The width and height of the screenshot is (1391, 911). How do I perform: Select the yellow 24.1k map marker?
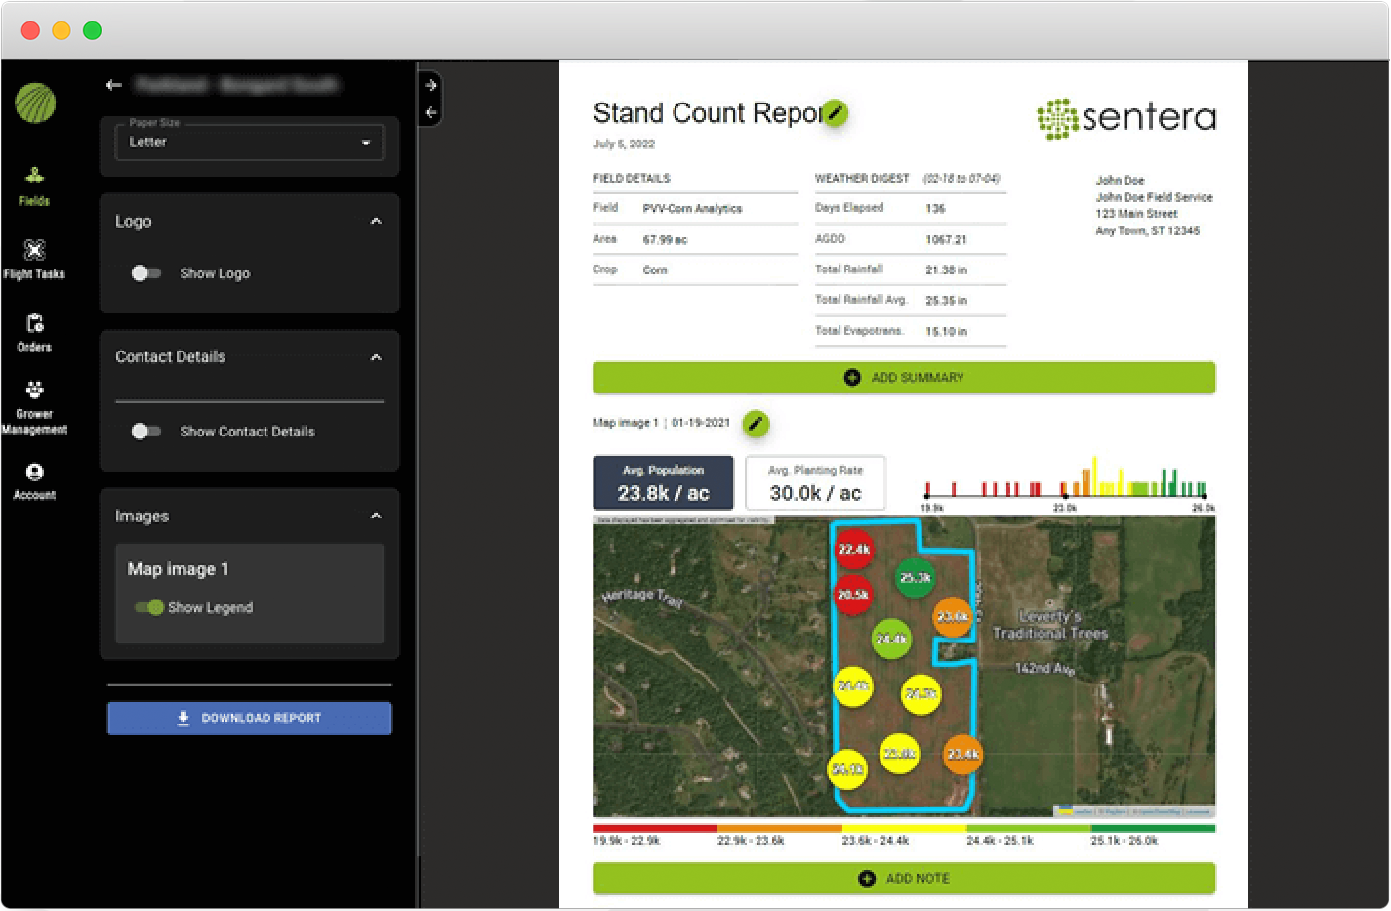(x=846, y=769)
